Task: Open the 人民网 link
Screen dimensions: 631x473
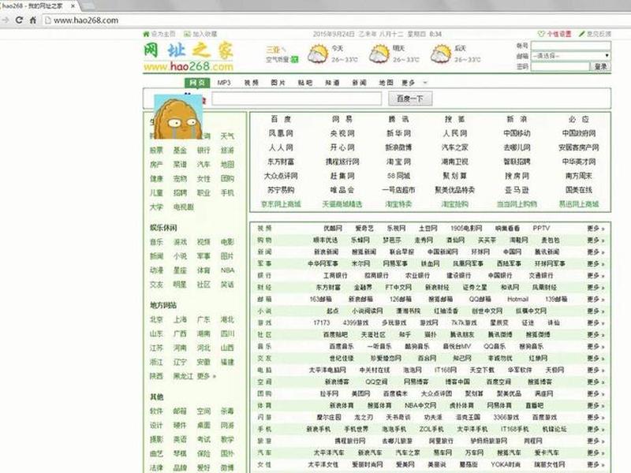Action: (455, 133)
